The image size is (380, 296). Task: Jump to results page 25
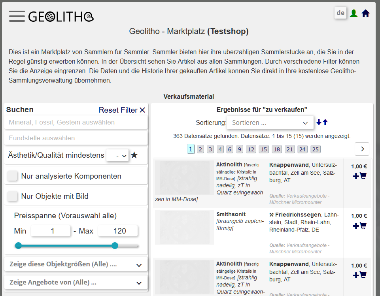point(315,149)
